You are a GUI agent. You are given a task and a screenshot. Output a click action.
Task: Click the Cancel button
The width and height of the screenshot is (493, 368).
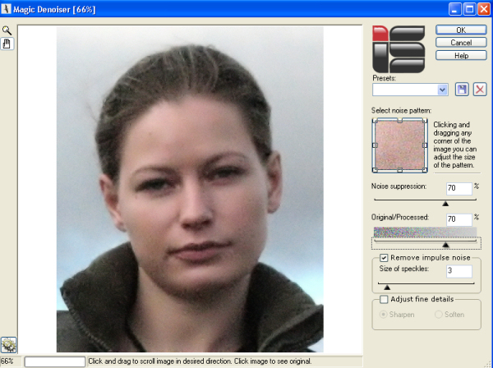pyautogui.click(x=461, y=43)
